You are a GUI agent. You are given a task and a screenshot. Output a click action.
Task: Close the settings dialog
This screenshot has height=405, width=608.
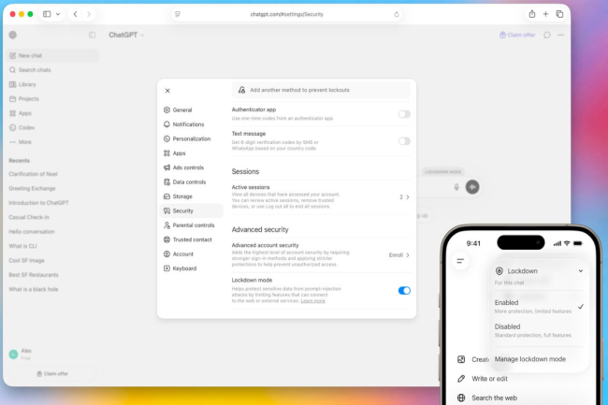point(167,91)
